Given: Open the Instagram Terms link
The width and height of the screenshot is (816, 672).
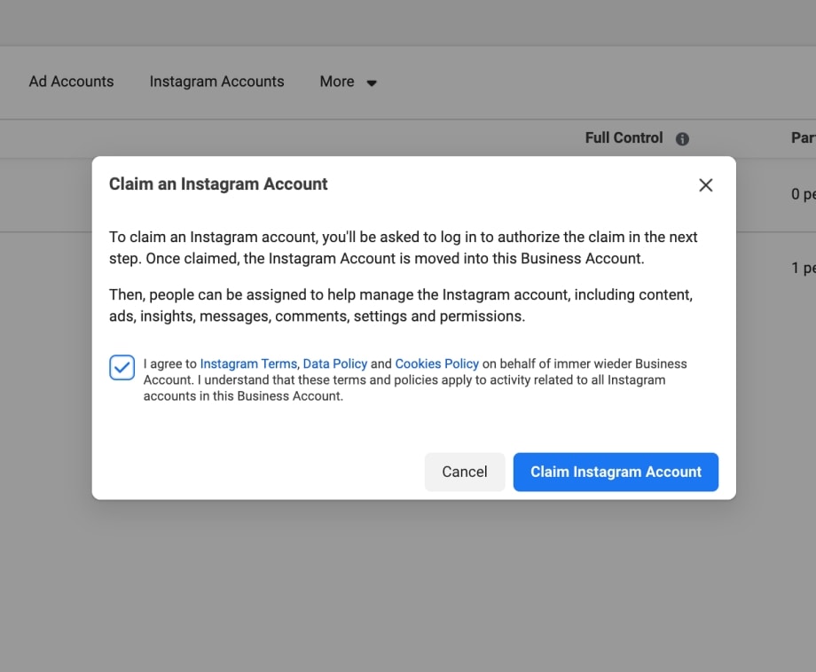Looking at the screenshot, I should (x=248, y=363).
